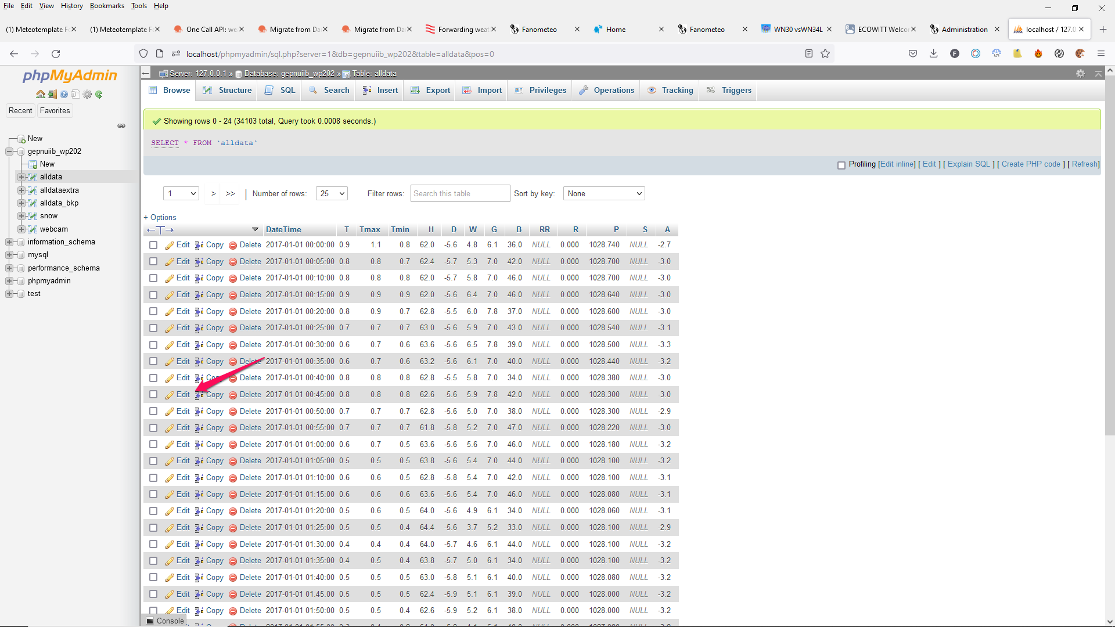Image resolution: width=1115 pixels, height=627 pixels.
Task: Click the Export tab icon
Action: [x=416, y=91]
